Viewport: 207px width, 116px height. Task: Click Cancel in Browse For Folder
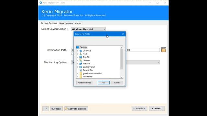coord(117,82)
